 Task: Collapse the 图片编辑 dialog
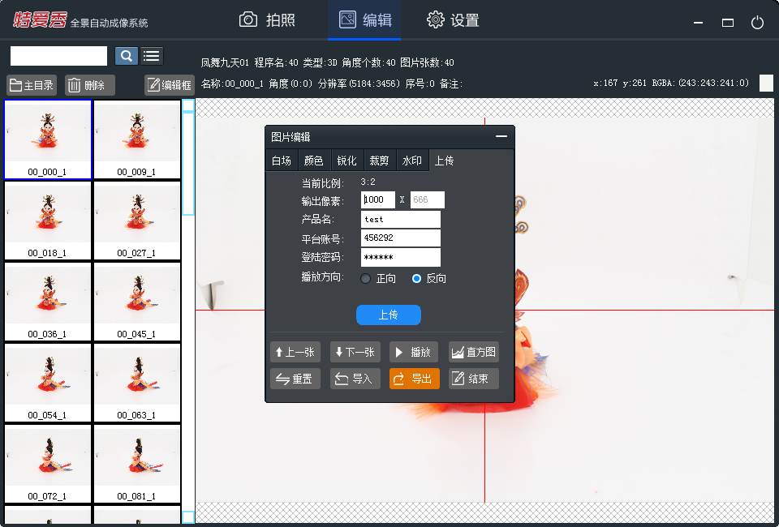pos(501,136)
